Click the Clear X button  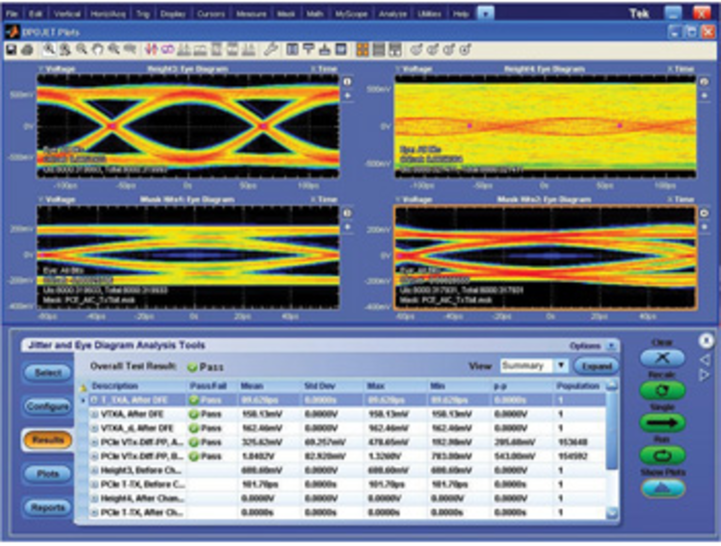(662, 358)
